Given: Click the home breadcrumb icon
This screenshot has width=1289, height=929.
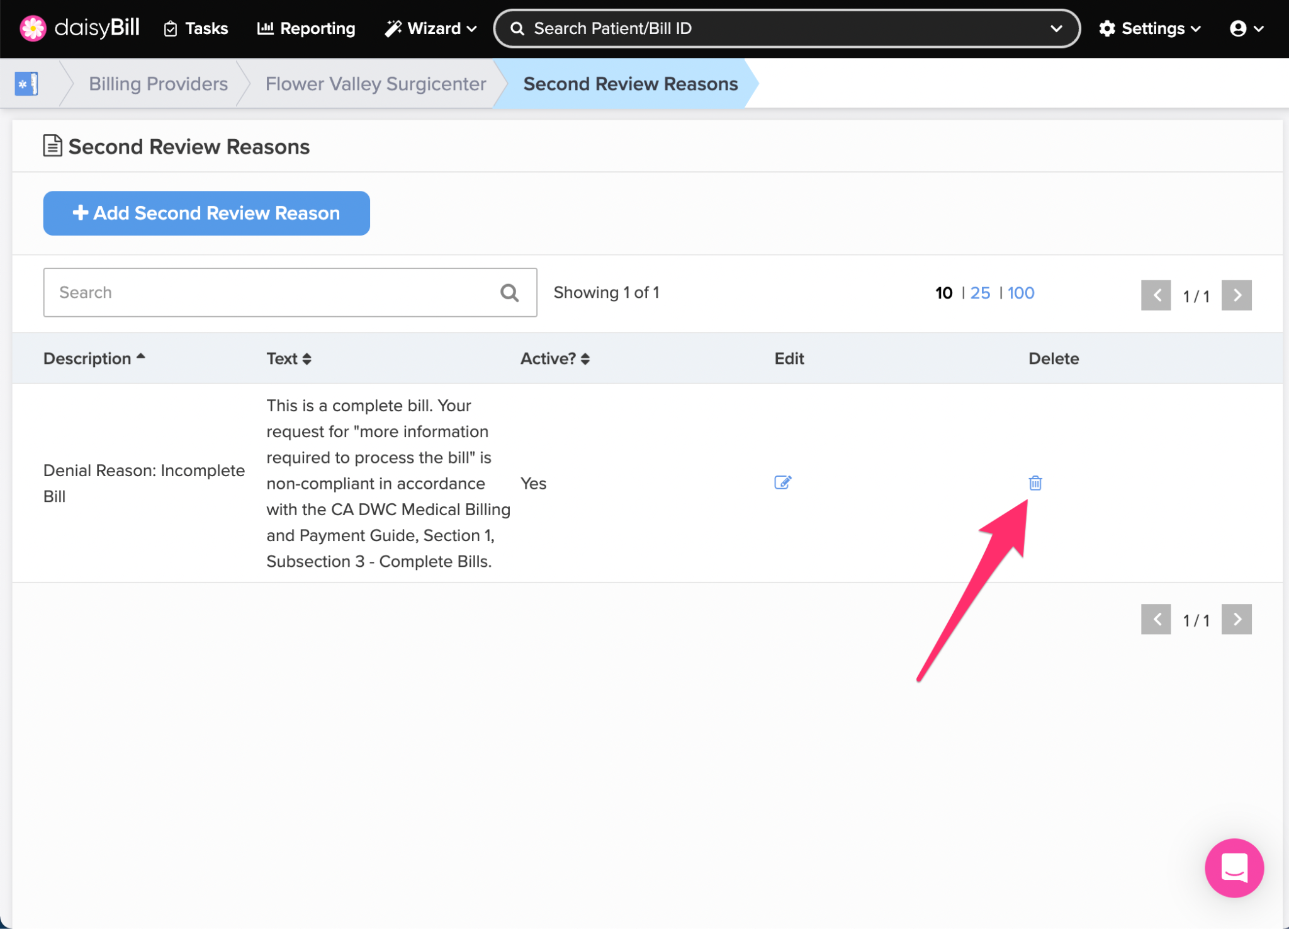Looking at the screenshot, I should (26, 84).
